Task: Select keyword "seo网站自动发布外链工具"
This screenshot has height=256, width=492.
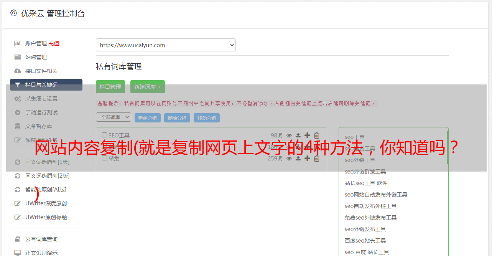Action: tap(376, 195)
